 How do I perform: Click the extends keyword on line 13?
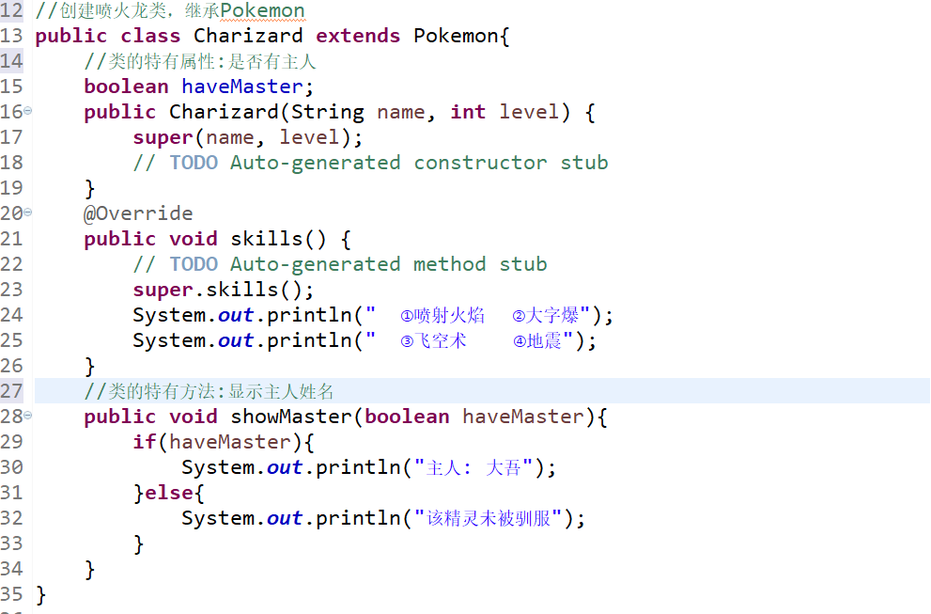[x=358, y=36]
